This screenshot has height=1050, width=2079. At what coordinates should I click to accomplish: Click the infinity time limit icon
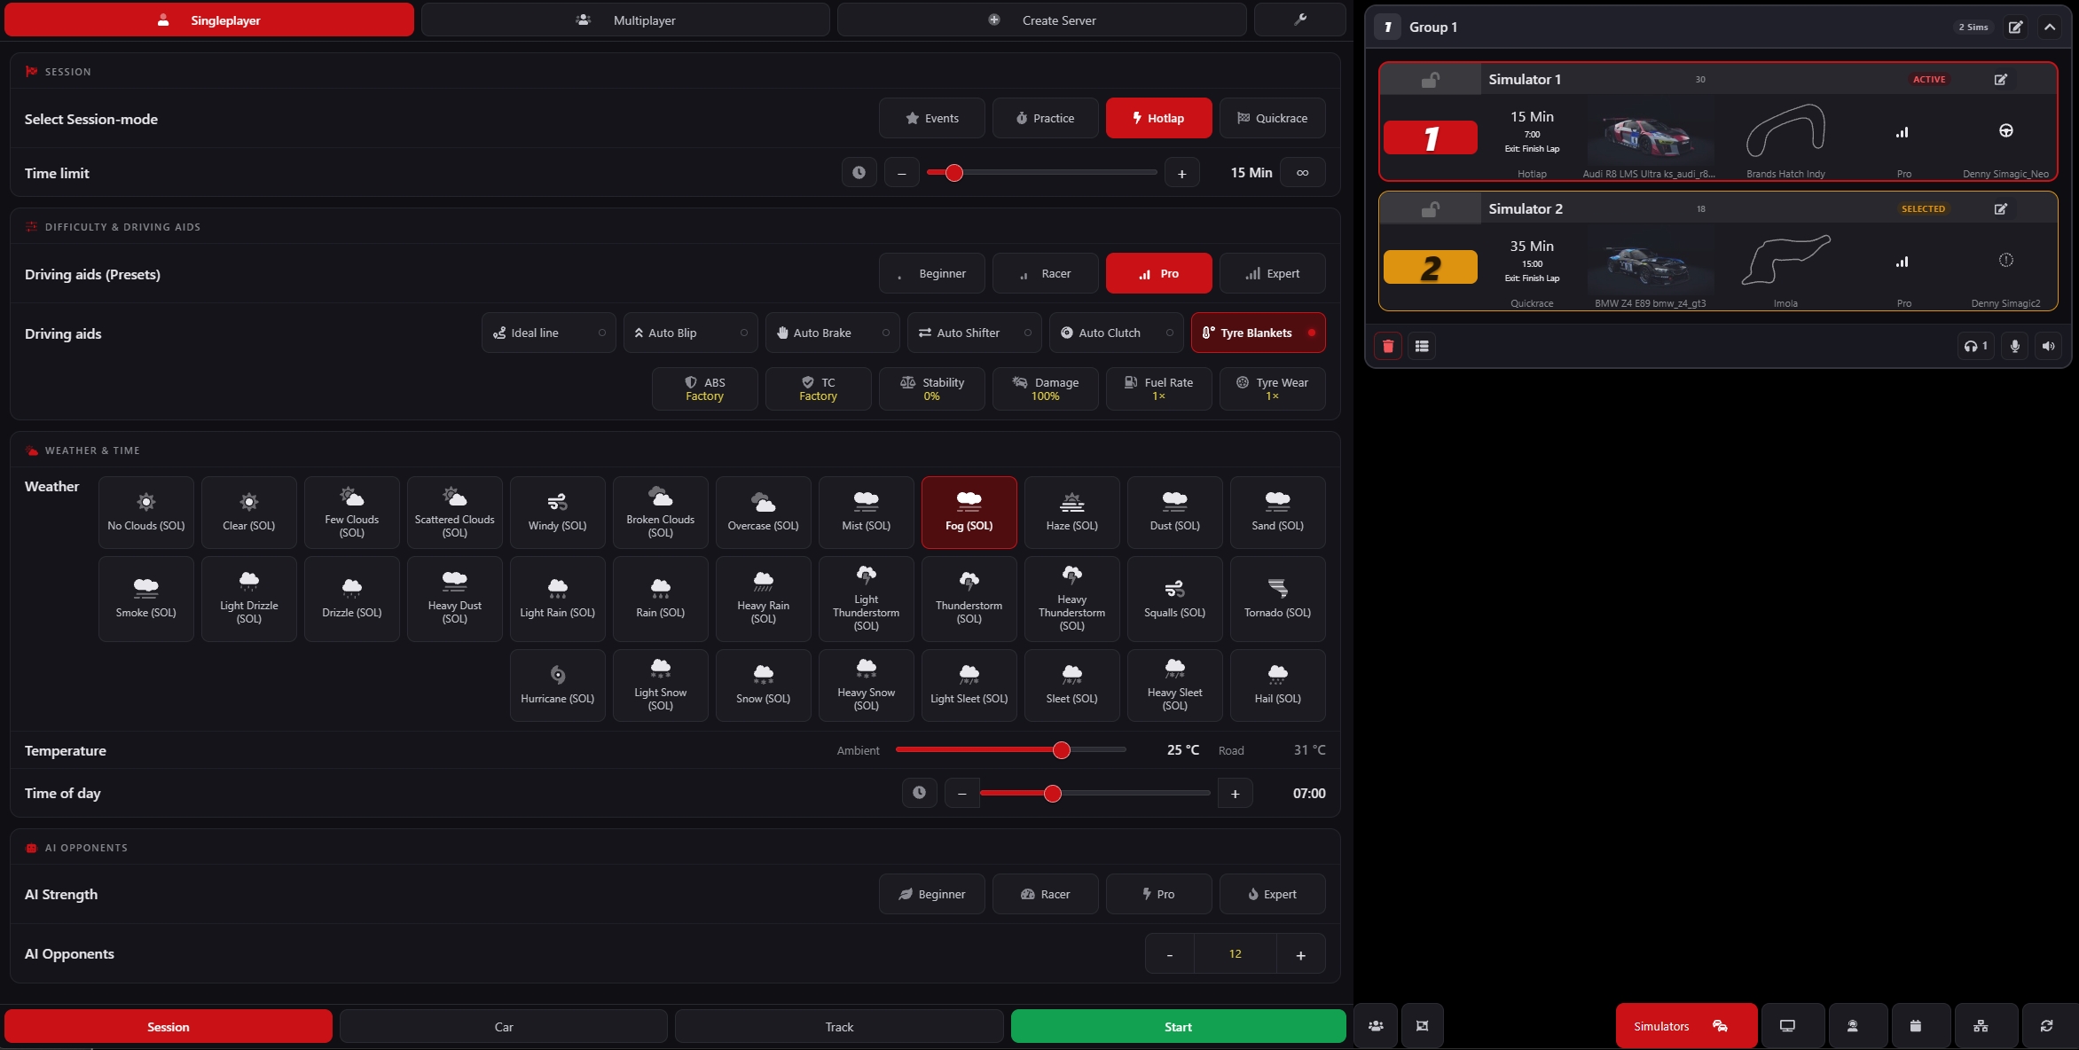[1302, 173]
